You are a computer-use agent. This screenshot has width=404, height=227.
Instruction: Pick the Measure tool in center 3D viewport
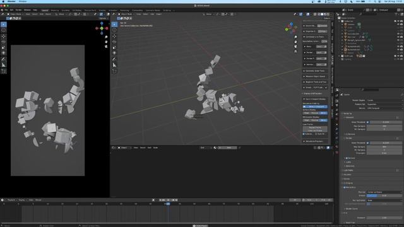pos(114,65)
